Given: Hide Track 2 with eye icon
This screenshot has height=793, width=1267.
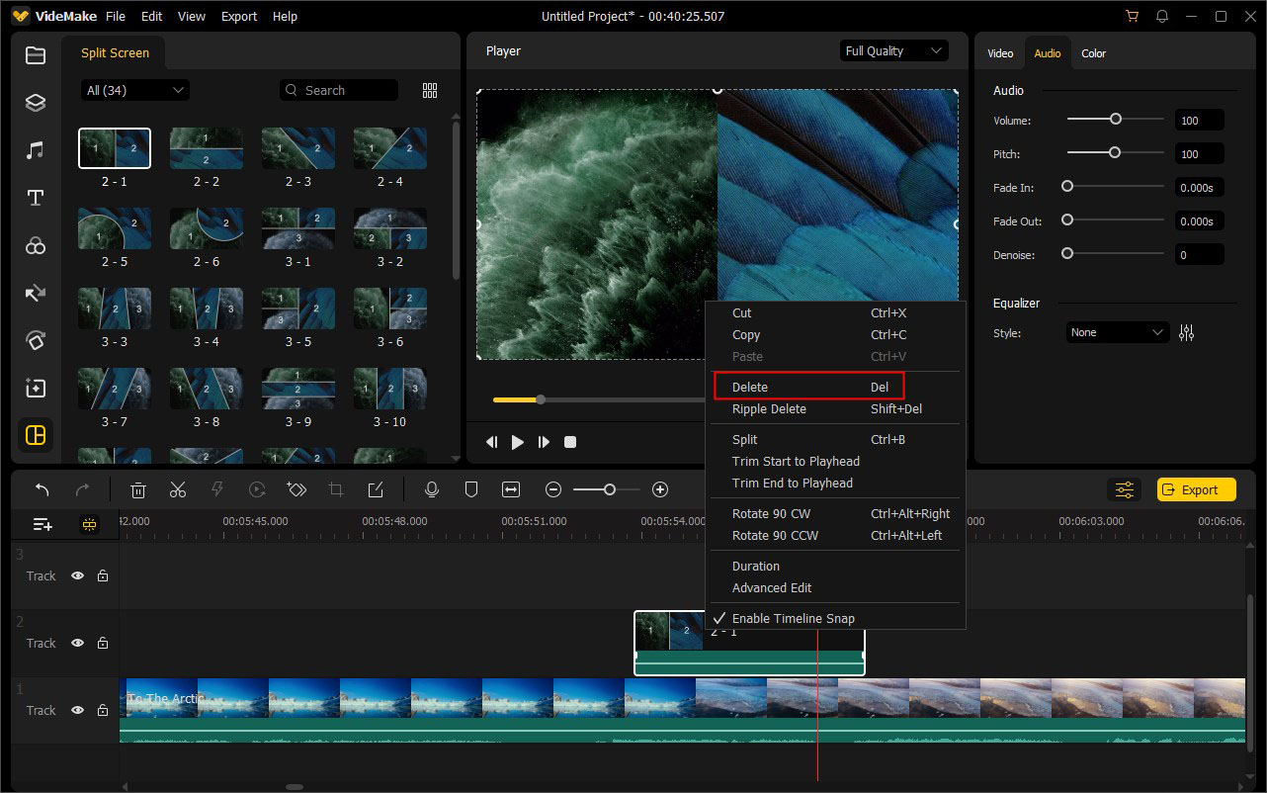Looking at the screenshot, I should [x=77, y=643].
